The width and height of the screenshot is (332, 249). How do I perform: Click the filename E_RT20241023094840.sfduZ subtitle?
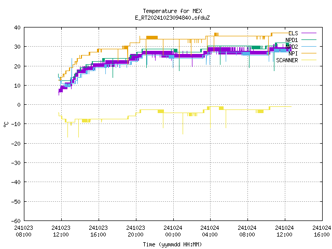pos(172,18)
